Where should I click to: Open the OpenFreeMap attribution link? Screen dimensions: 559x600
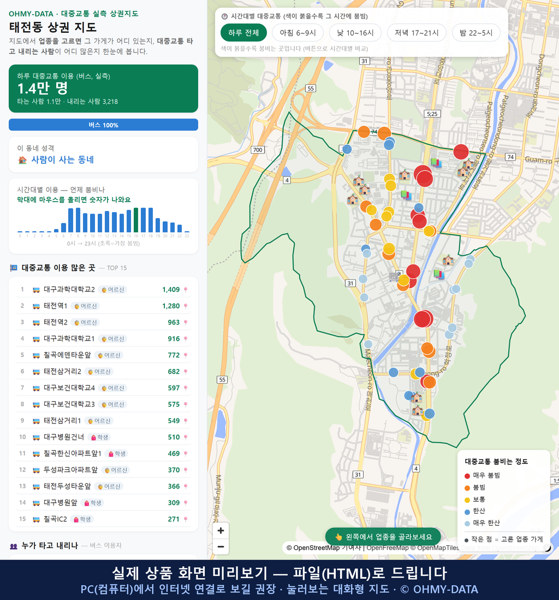388,548
